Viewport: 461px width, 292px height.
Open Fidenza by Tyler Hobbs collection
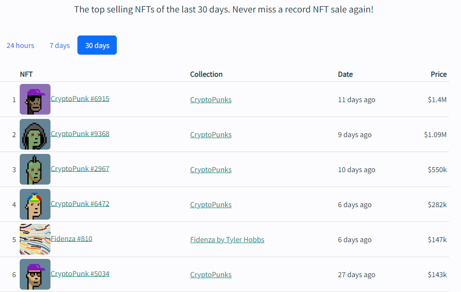pyautogui.click(x=227, y=240)
